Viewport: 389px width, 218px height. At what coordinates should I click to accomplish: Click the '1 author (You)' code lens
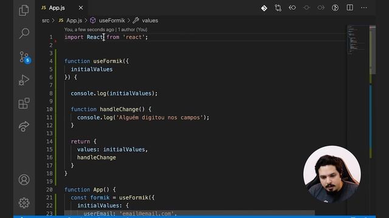[x=133, y=30]
